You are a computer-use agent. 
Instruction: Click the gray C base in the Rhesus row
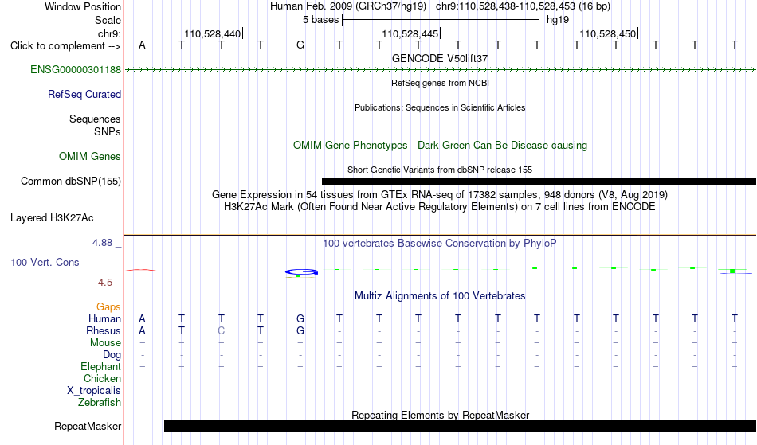[x=221, y=330]
